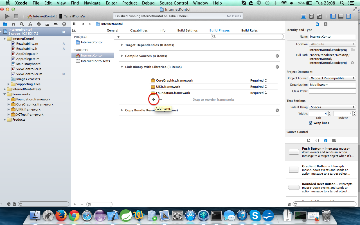The width and height of the screenshot is (360, 225).
Task: Switch to the General tab
Action: click(x=112, y=30)
